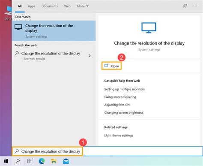Screen dimensions: 203x166
Task: Switch to the Apps search tab
Action: coord(31,6)
